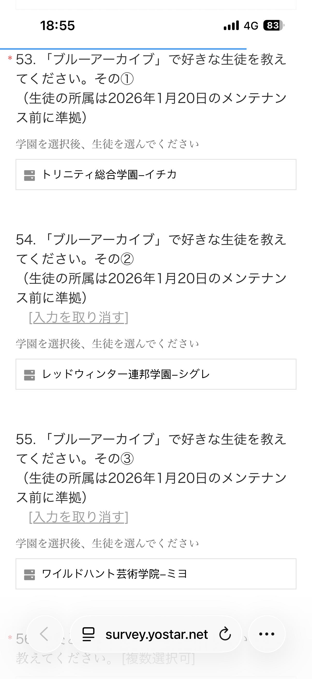Tap question 55 title text
Screen dimensions: 312x679
tap(151, 449)
